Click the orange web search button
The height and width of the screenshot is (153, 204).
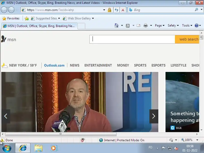tap(187, 39)
